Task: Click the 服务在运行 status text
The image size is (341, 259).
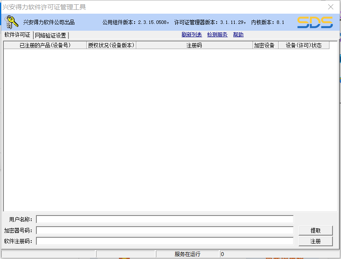Action: pyautogui.click(x=188, y=254)
